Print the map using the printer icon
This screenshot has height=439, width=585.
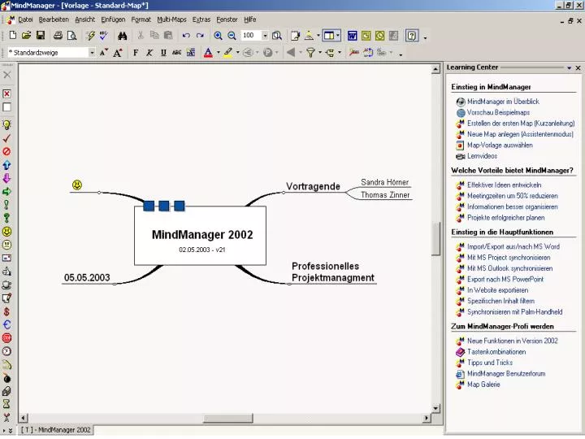click(x=58, y=36)
